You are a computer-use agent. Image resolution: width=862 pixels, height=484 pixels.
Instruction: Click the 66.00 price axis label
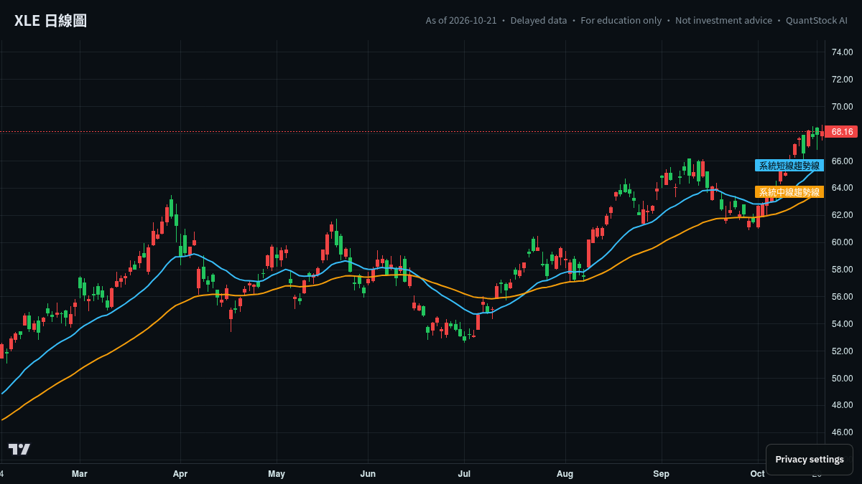(x=843, y=161)
